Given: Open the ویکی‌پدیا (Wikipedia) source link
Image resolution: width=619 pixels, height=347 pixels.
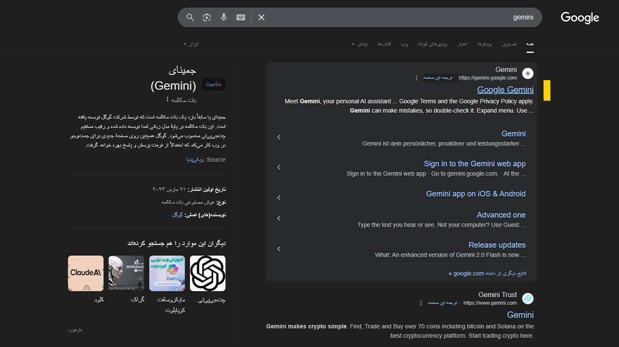Looking at the screenshot, I should click(x=195, y=160).
